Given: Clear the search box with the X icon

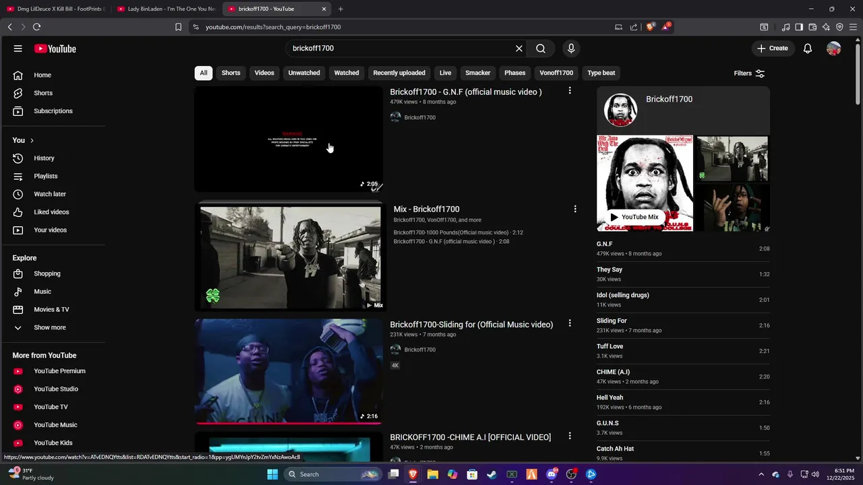Looking at the screenshot, I should [x=519, y=48].
